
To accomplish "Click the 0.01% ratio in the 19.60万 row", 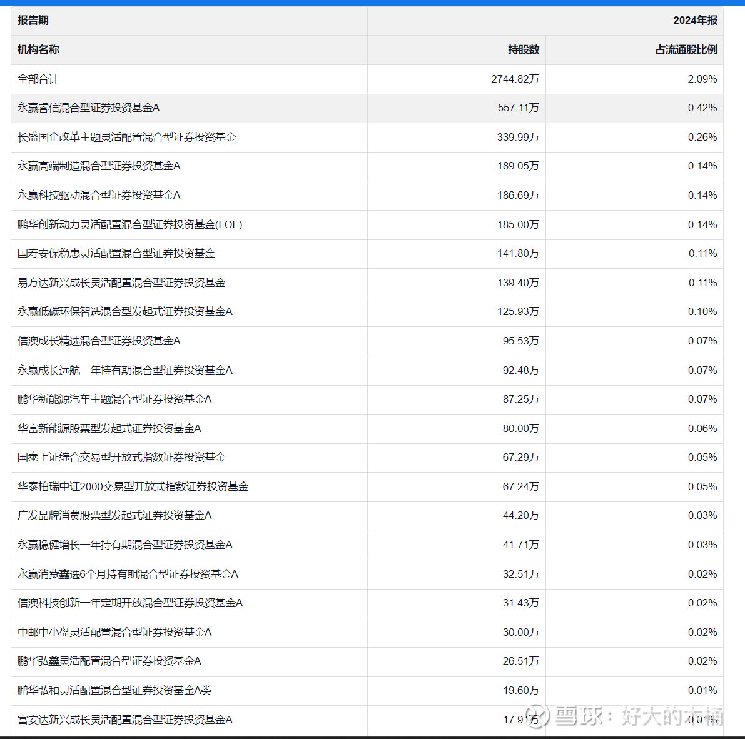I will coord(702,691).
